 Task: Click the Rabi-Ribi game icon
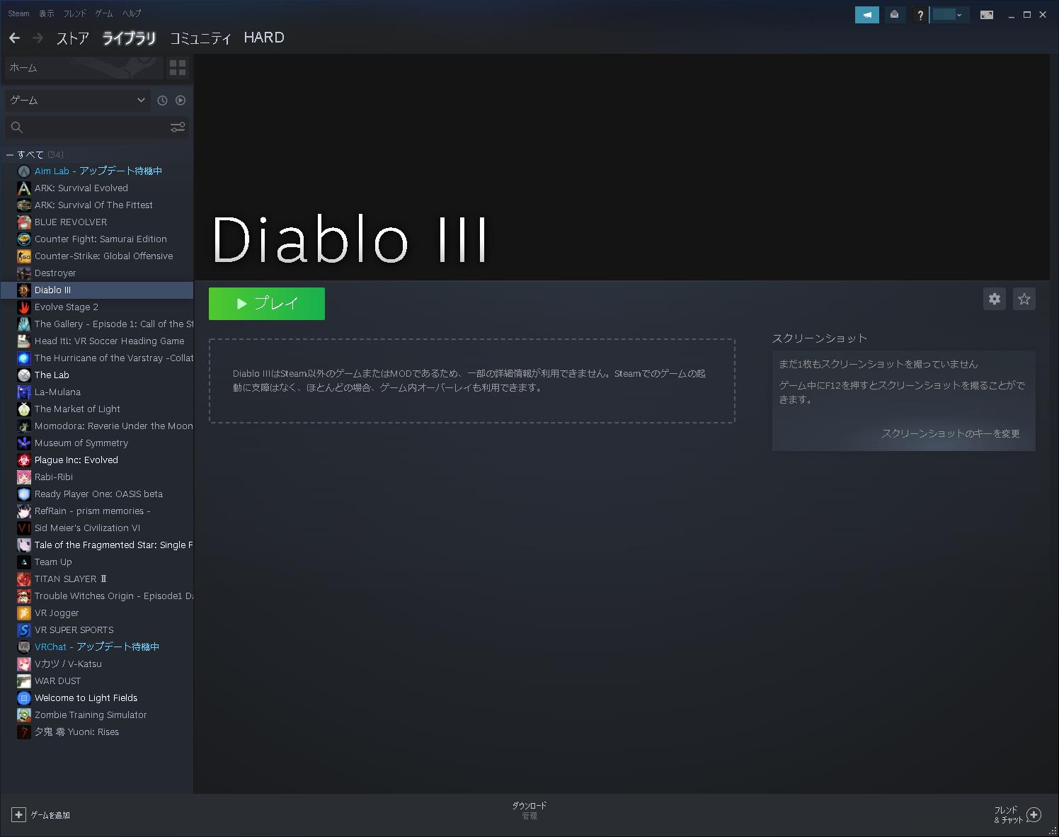point(24,477)
